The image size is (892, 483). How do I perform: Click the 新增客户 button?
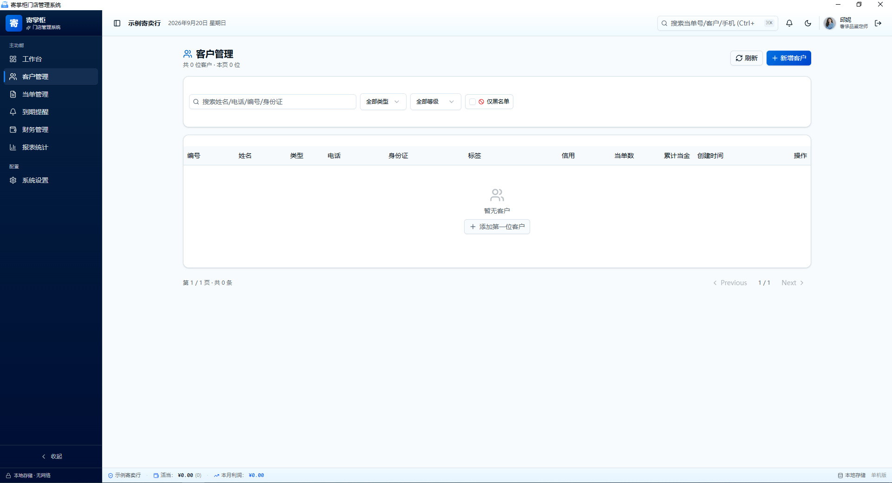[x=789, y=58]
